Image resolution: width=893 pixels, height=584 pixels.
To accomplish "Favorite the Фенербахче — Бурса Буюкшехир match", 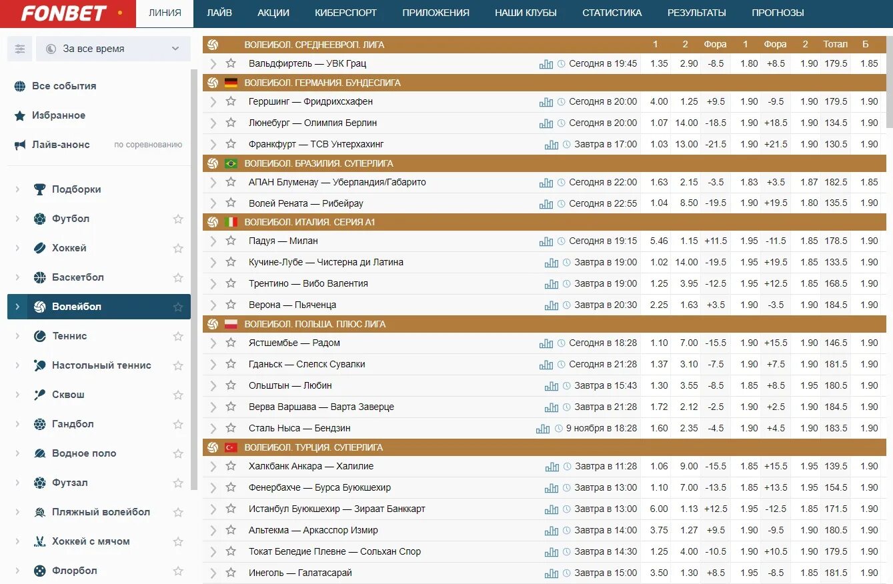I will 231,487.
